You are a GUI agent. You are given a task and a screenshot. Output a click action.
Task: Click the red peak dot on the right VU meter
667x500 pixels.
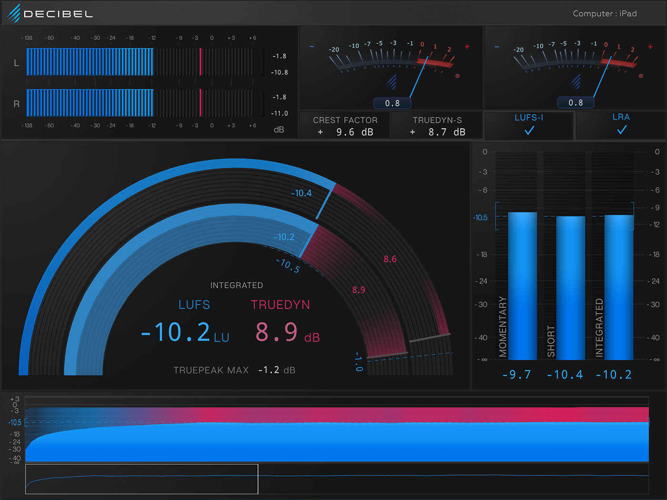tap(641, 75)
